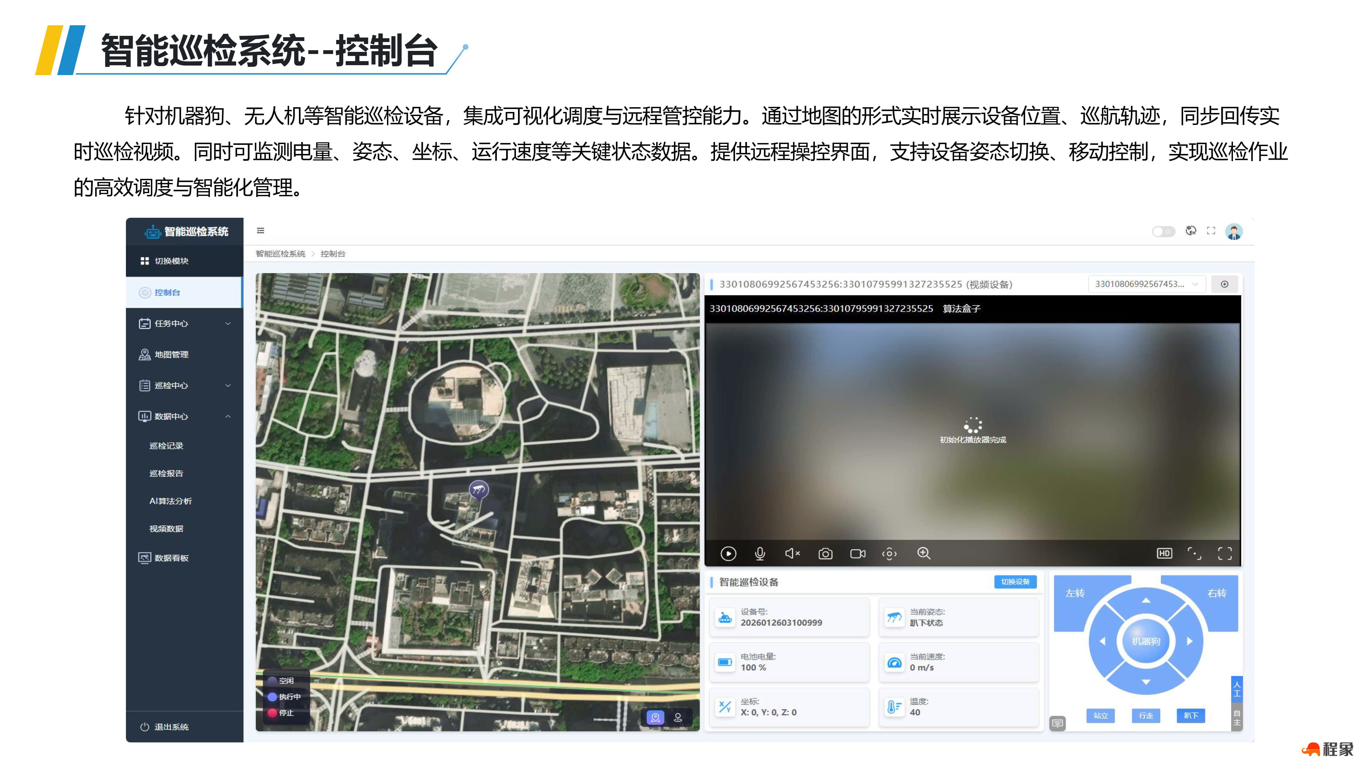The image size is (1365, 768).
Task: Switch to 自主 autonomous mode
Action: pyautogui.click(x=1237, y=717)
